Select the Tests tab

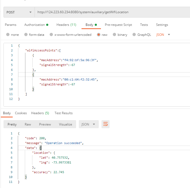pyautogui.click(x=144, y=25)
